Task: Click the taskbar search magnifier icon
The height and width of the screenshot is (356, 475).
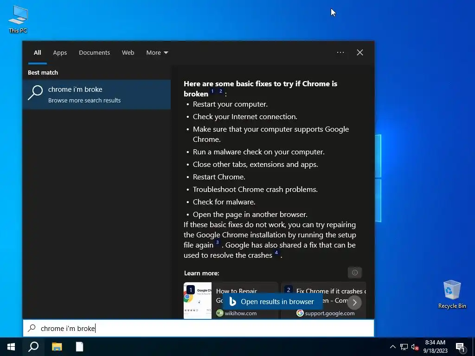Action: click(x=33, y=347)
